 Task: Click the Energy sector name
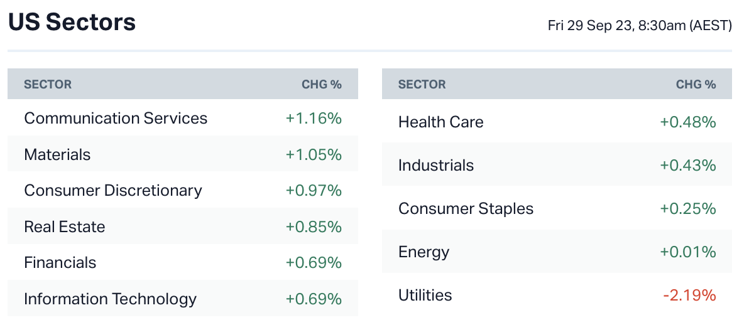coord(424,252)
